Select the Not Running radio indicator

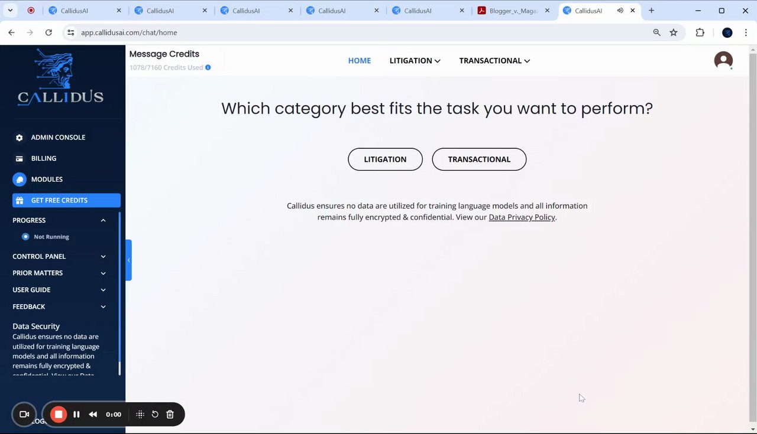point(25,237)
